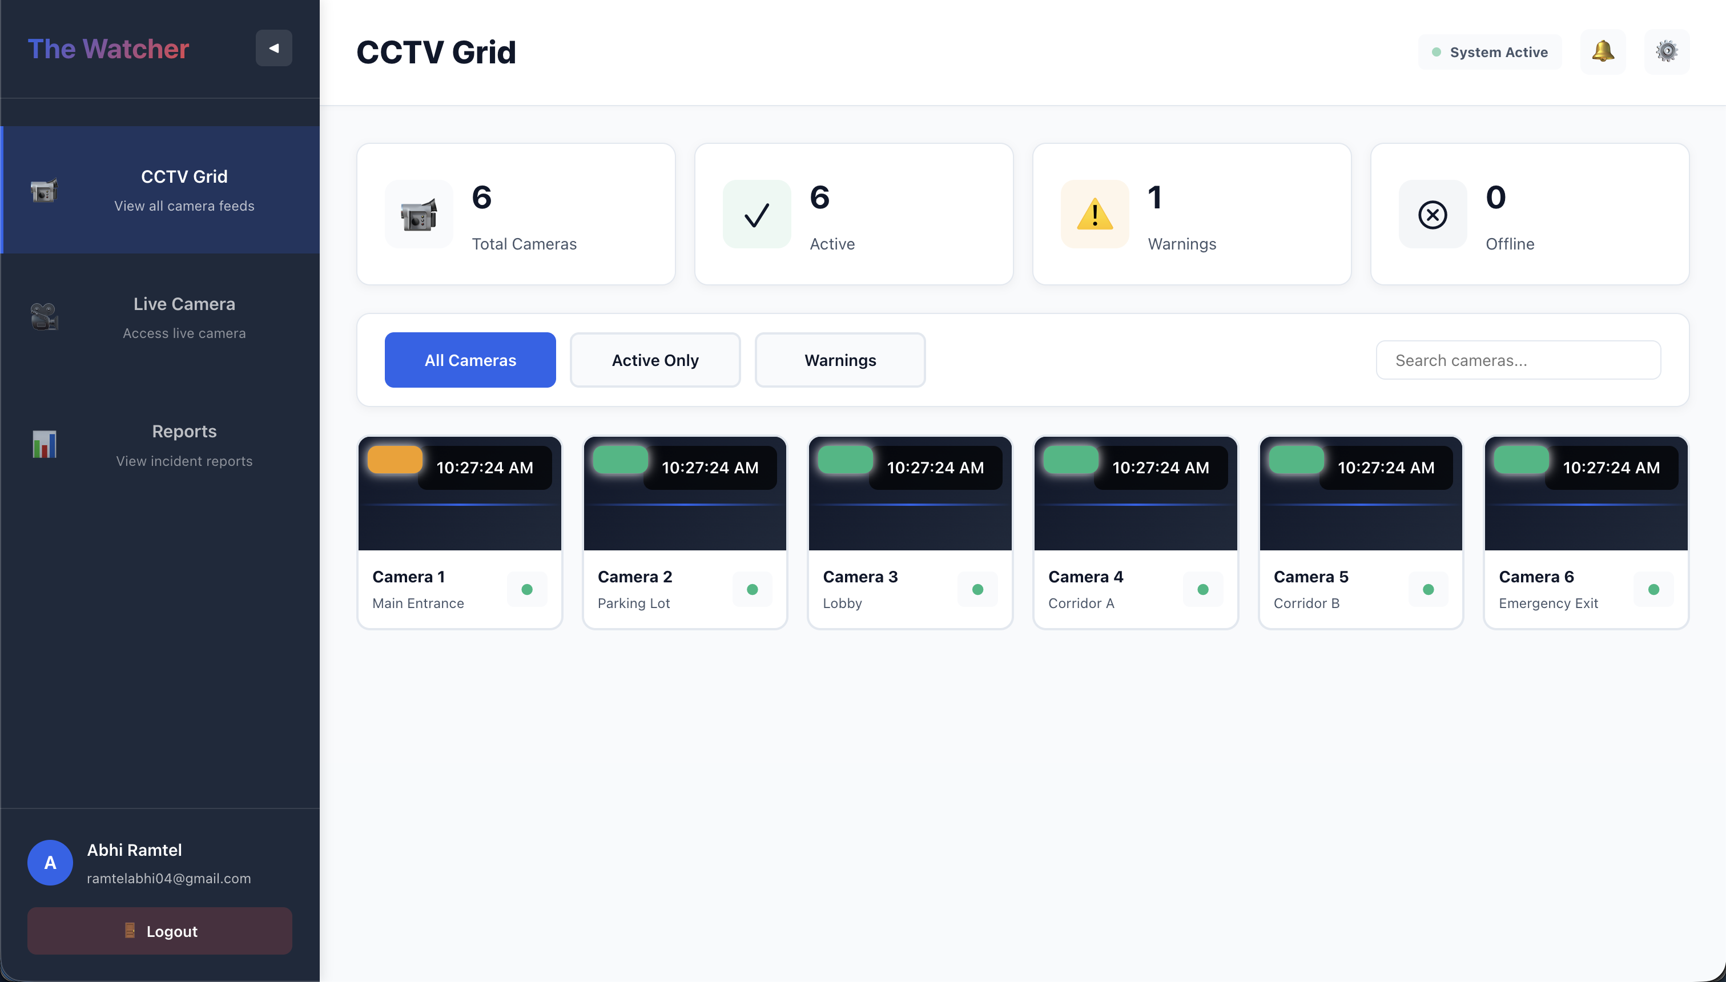The width and height of the screenshot is (1726, 982).
Task: Click Camera 3 Lobby status dot
Action: pos(977,589)
